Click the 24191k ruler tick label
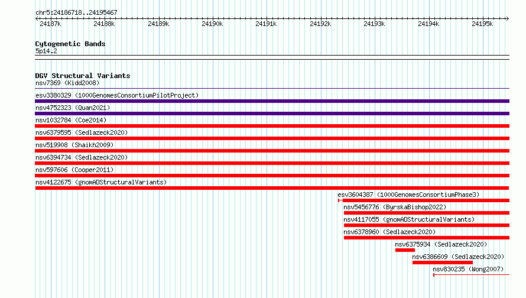The width and height of the screenshot is (526, 298). [x=266, y=24]
